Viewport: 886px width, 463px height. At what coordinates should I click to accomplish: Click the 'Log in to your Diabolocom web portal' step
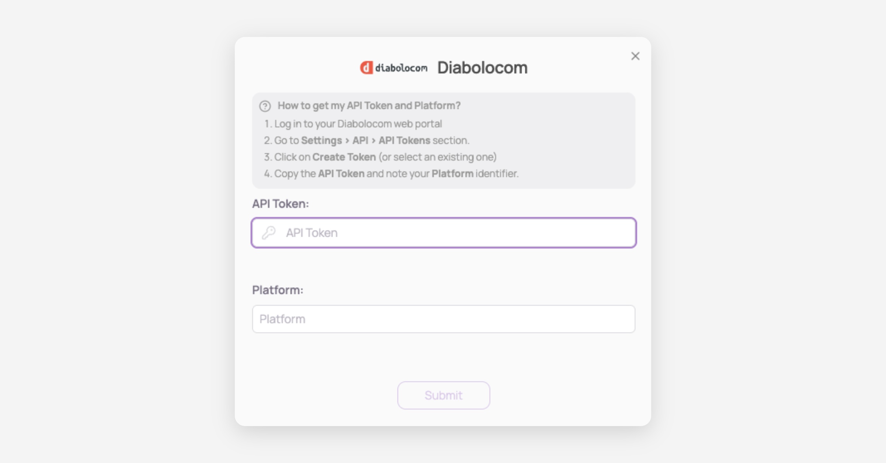(358, 124)
